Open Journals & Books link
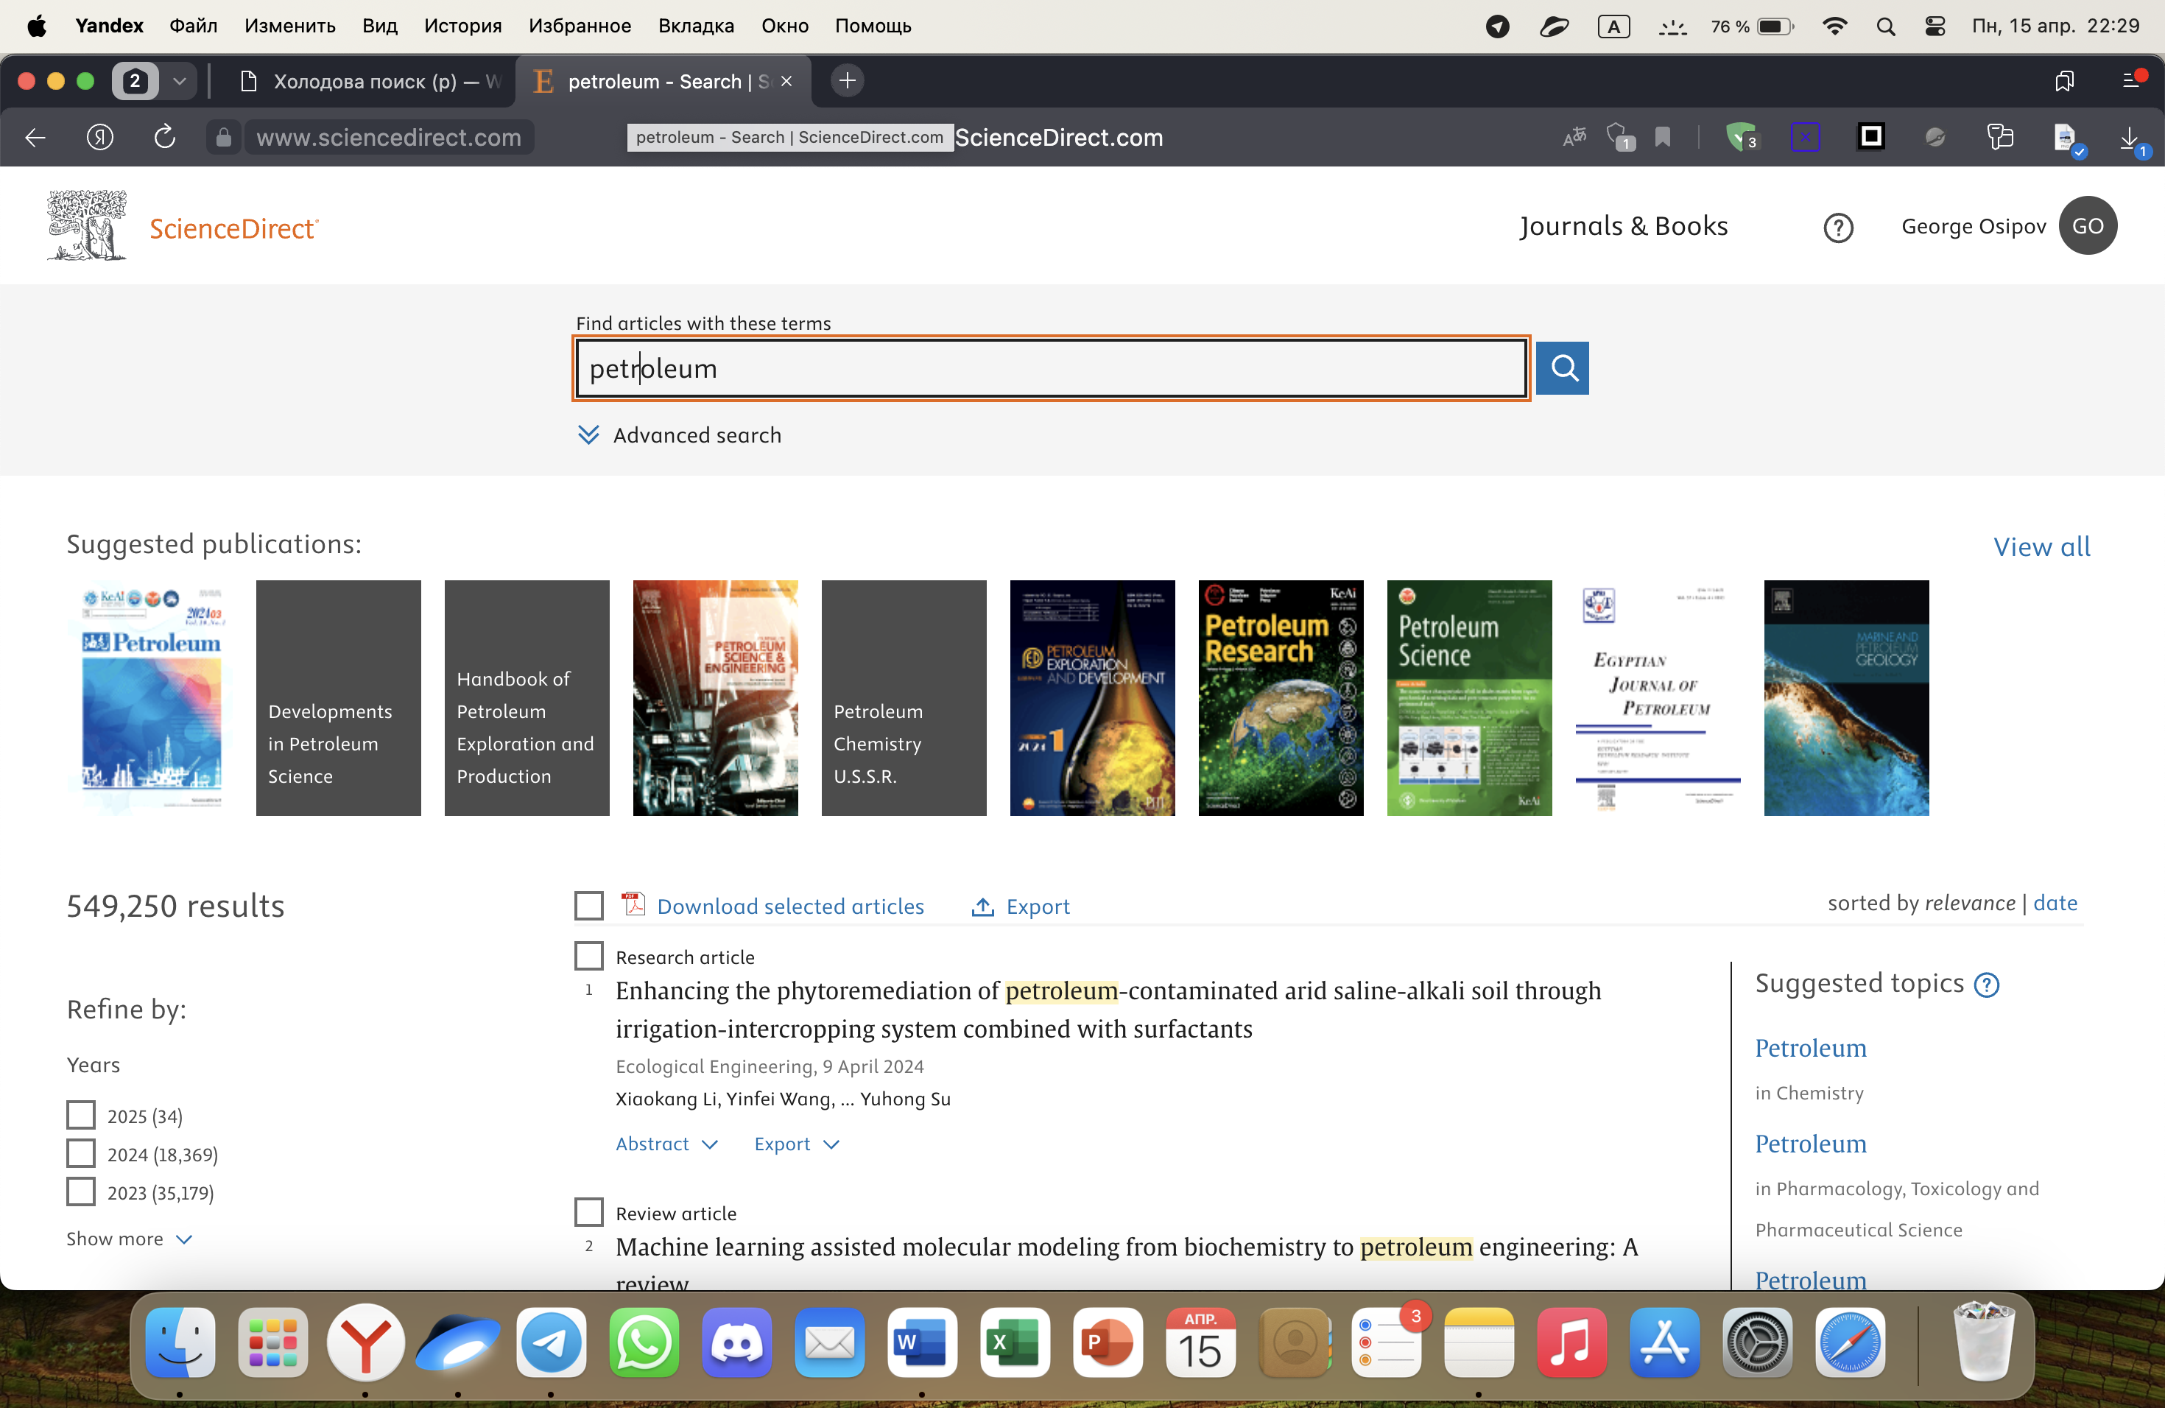 (1623, 225)
